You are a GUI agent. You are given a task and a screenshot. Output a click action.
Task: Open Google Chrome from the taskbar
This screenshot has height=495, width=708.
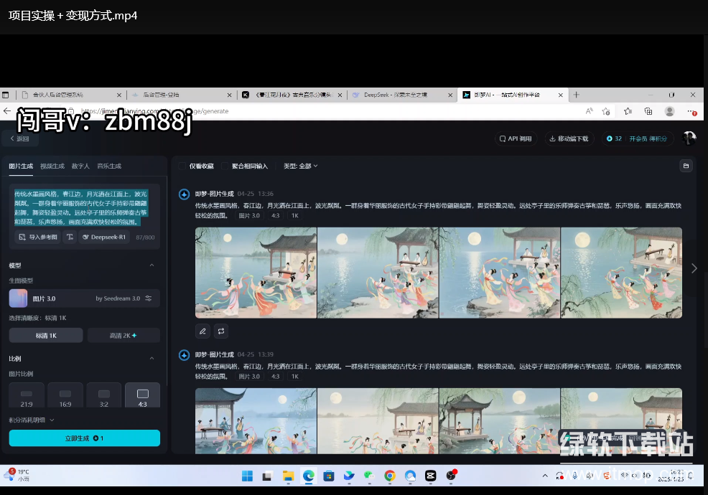coord(390,476)
